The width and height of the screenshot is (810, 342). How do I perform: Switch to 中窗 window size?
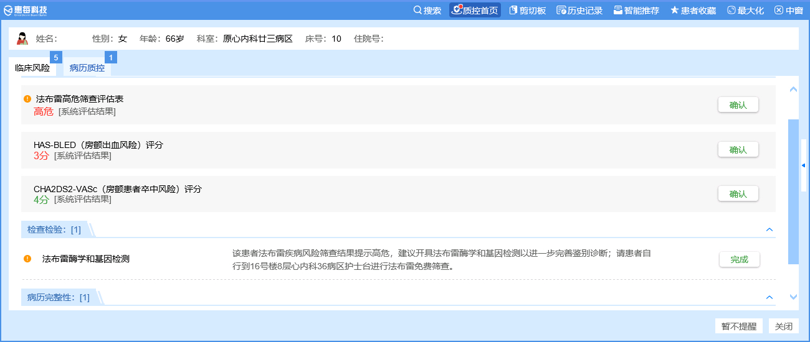point(788,10)
